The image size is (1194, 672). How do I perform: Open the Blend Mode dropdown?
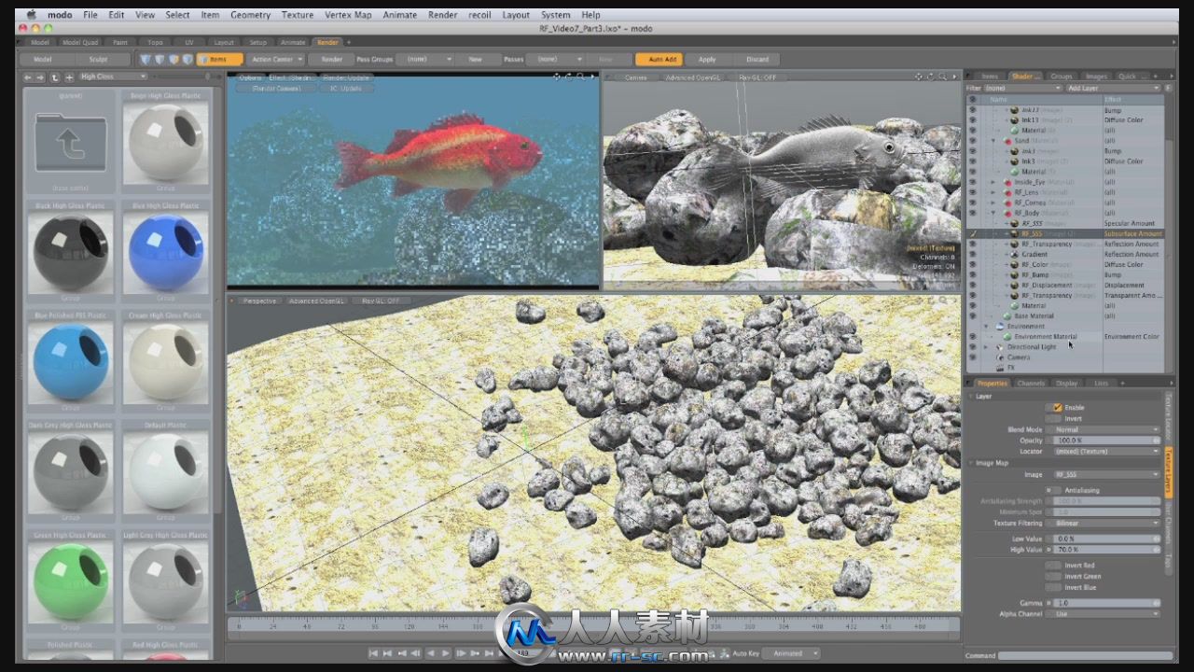(x=1106, y=429)
